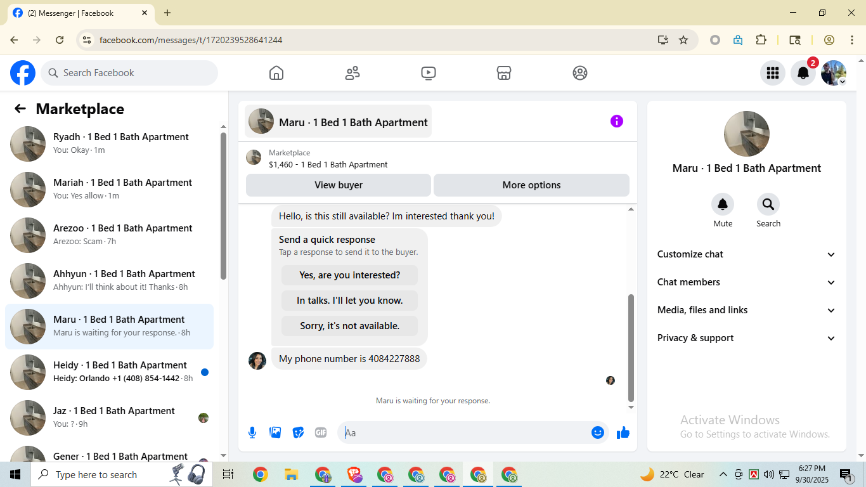866x487 pixels.
Task: Record a voice clip with the microphone icon
Action: tap(252, 432)
